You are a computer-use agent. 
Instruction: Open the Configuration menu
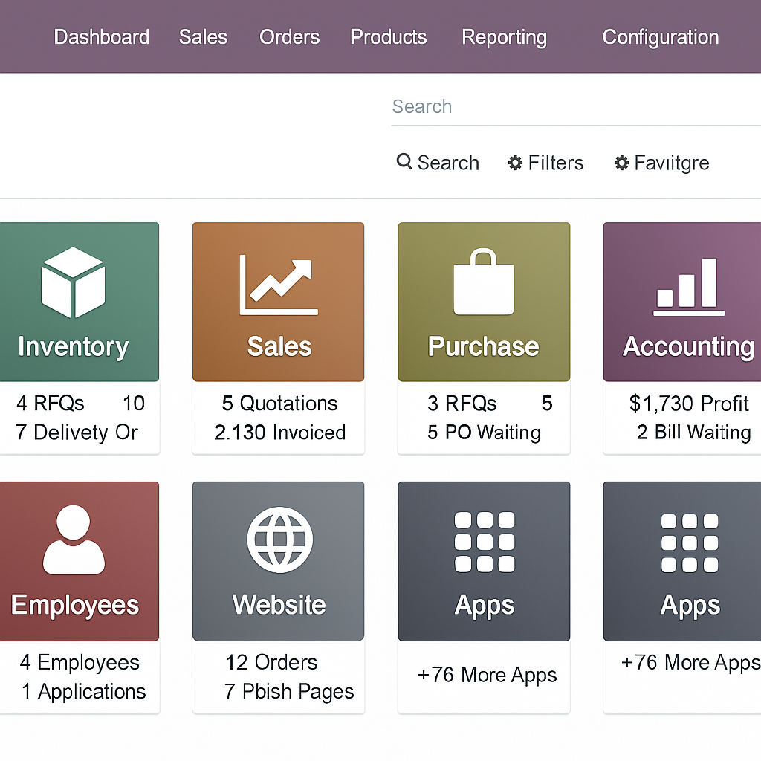[660, 37]
